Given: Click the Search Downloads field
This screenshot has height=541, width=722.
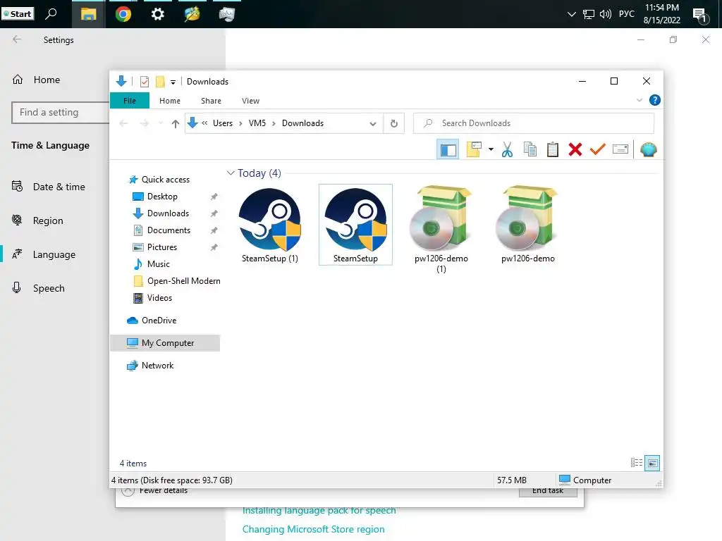Looking at the screenshot, I should coord(534,123).
